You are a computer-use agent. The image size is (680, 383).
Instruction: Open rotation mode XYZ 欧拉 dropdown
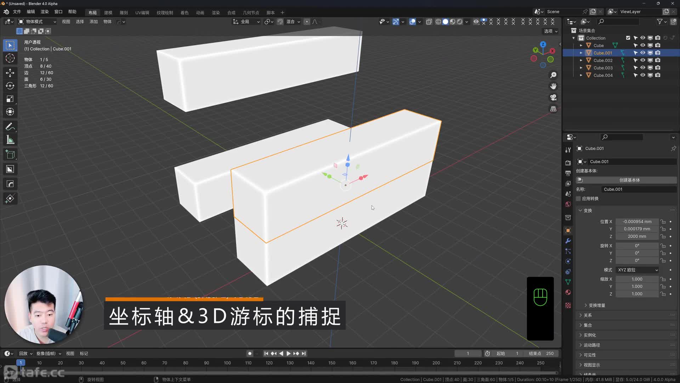pos(637,270)
